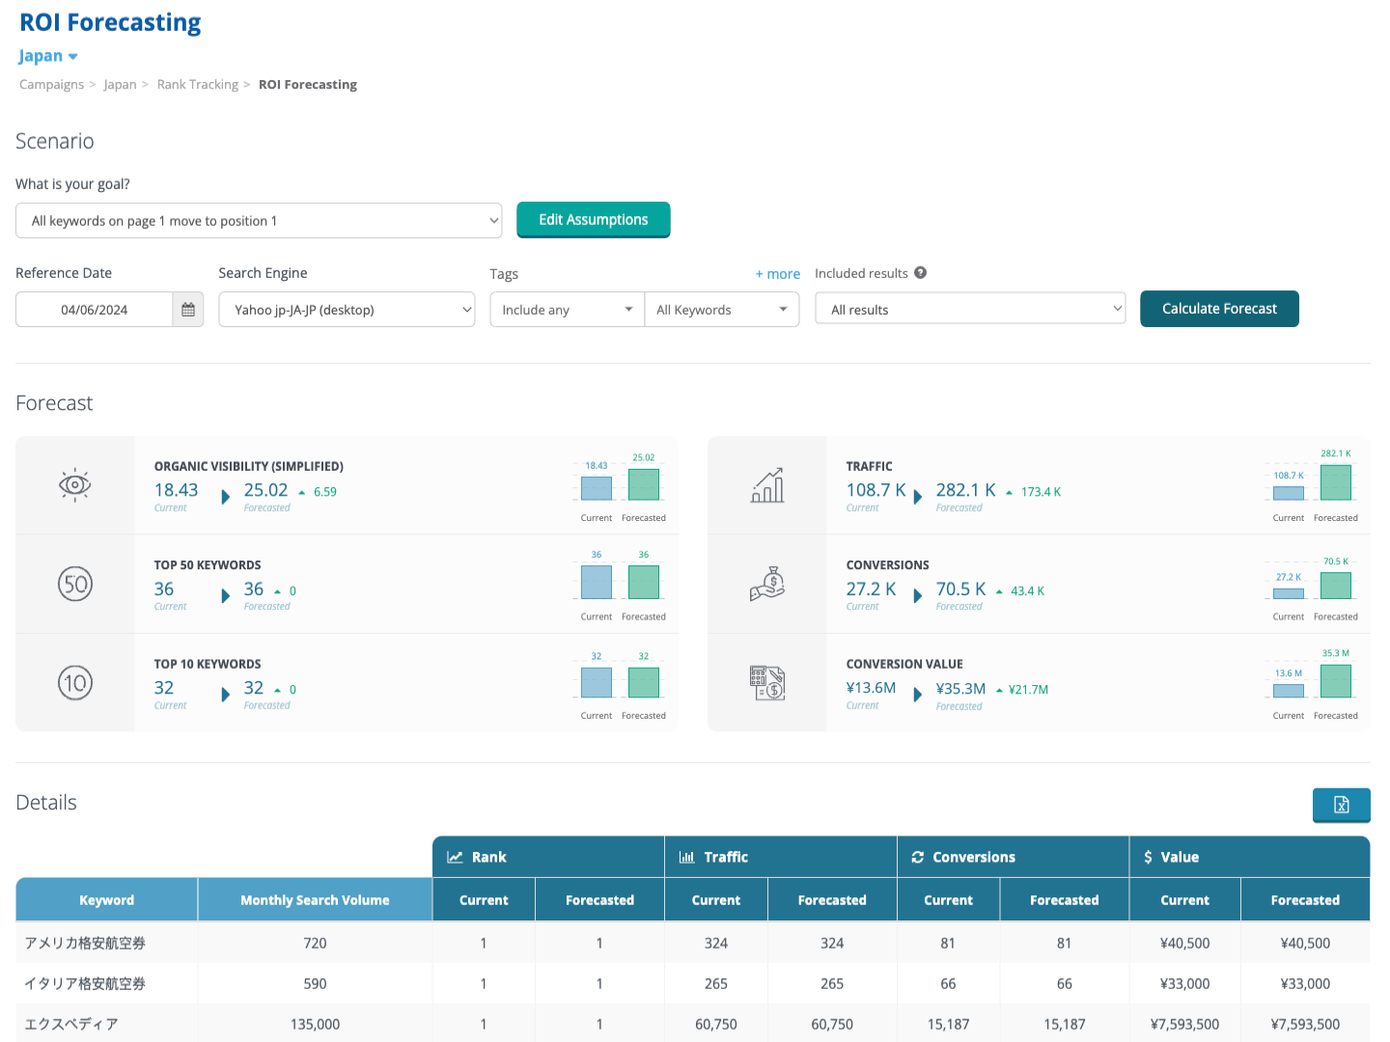The height and width of the screenshot is (1042, 1390).
Task: Click the ¥7,593,500 forecasted value cell
Action: point(1305,1025)
